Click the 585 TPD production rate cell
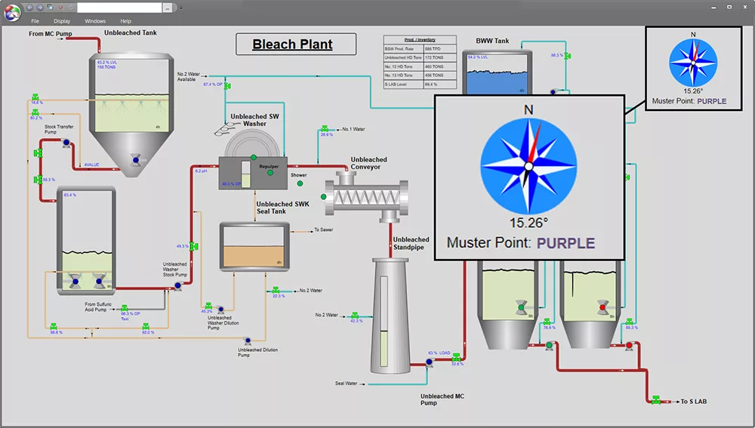Viewport: 755px width, 428px height. [x=439, y=49]
